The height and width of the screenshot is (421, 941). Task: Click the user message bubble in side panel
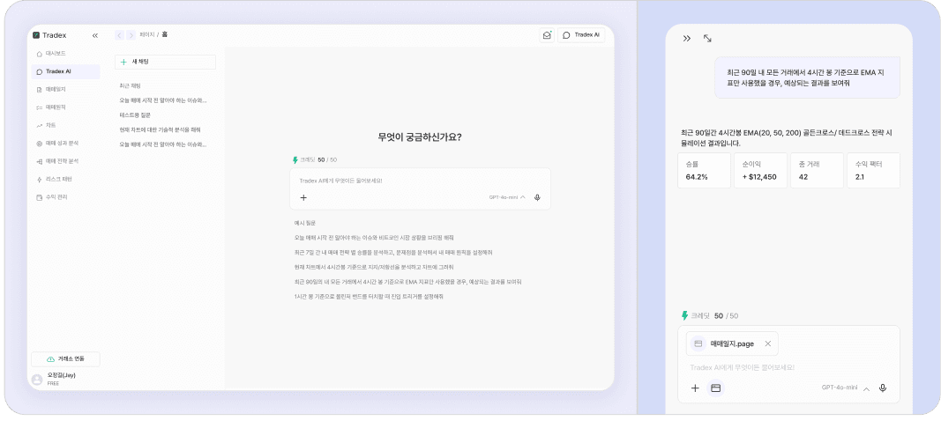tap(807, 78)
